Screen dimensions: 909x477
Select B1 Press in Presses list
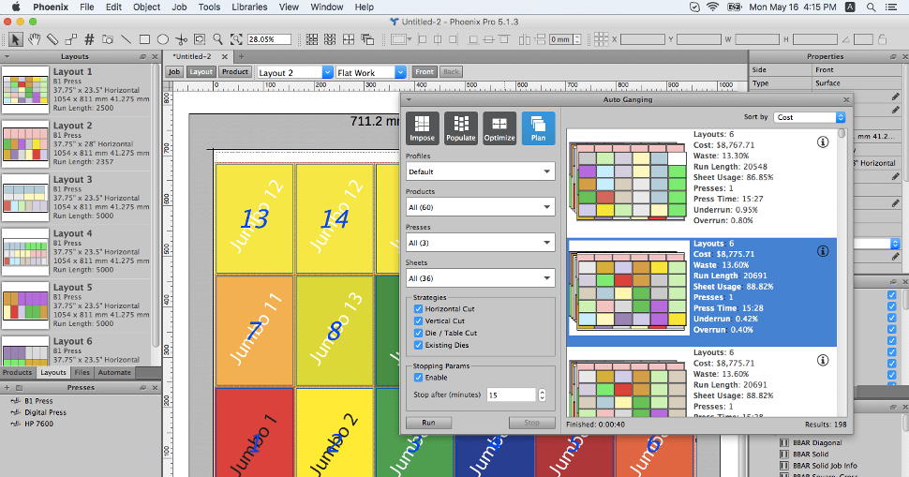[x=38, y=401]
